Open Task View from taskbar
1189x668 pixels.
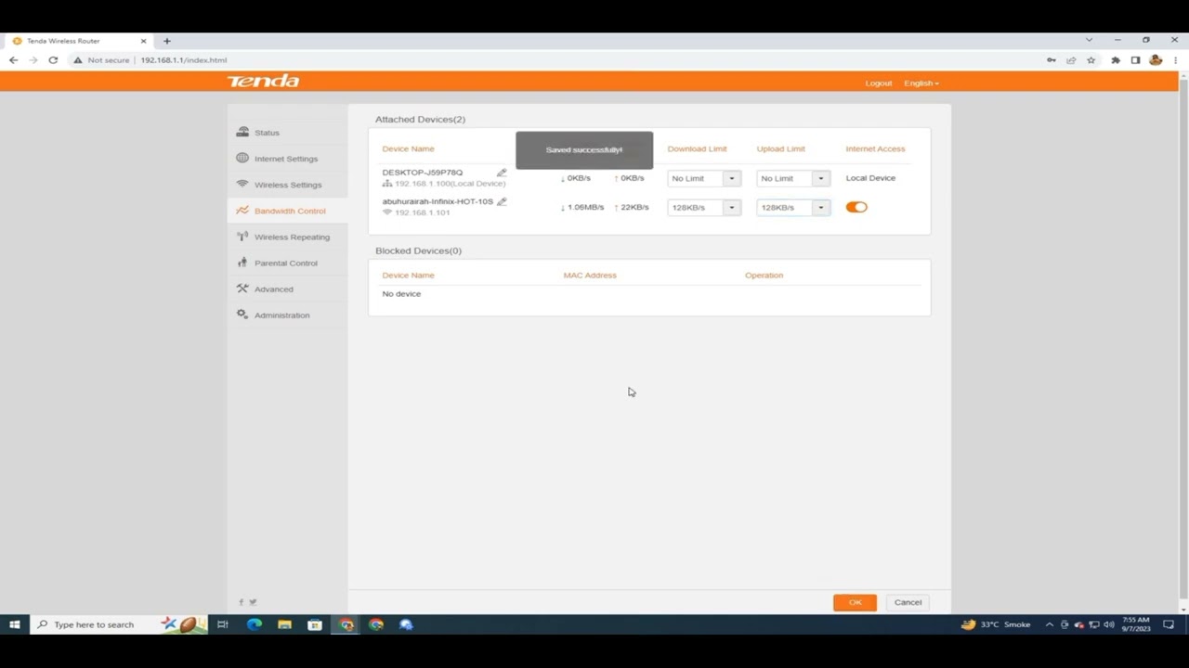[x=223, y=624]
